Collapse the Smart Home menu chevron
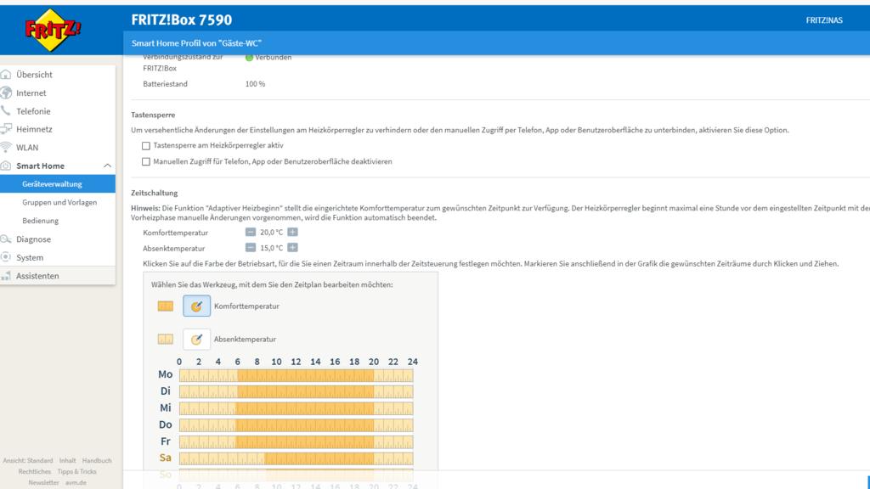Screen dimensions: 870x489 (x=107, y=166)
